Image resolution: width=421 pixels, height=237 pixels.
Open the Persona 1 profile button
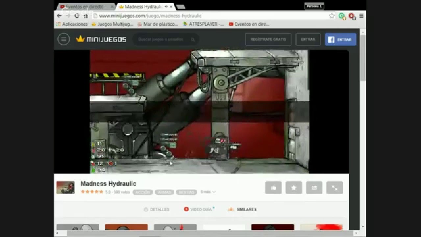pos(314,6)
